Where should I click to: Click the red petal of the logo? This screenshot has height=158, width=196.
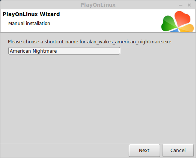click(182, 18)
